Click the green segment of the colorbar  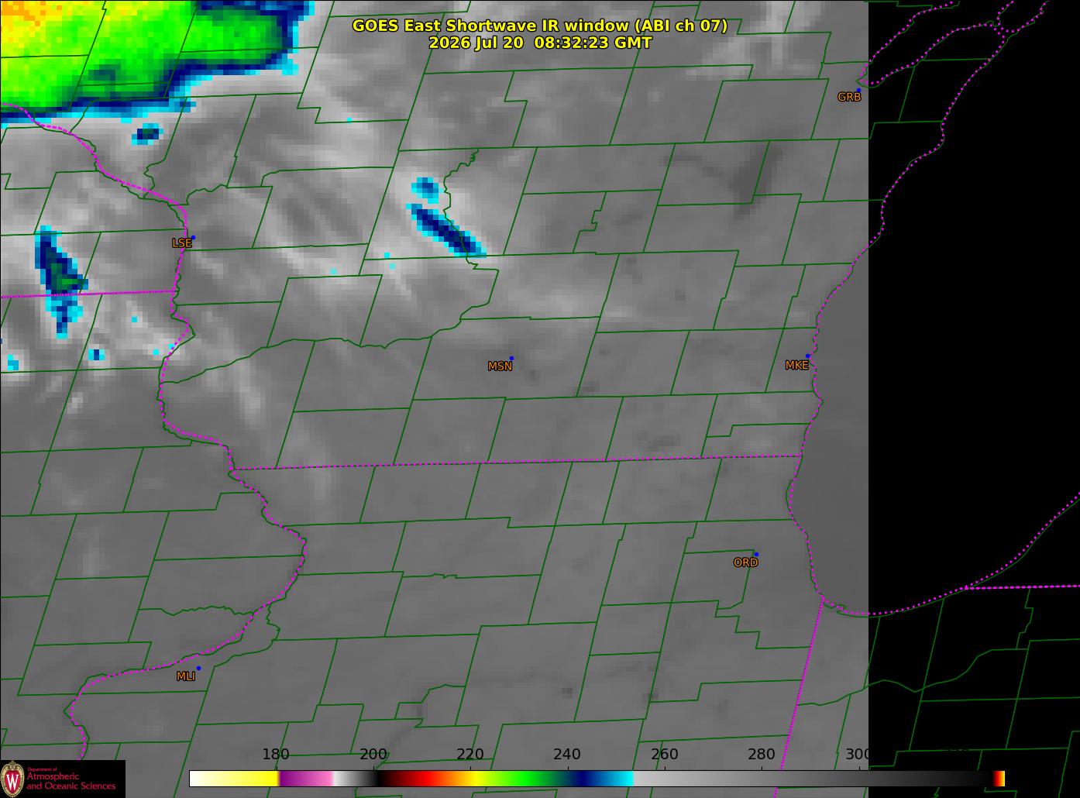point(527,779)
